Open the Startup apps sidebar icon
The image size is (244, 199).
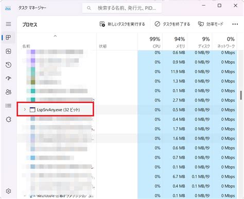pos(8,78)
